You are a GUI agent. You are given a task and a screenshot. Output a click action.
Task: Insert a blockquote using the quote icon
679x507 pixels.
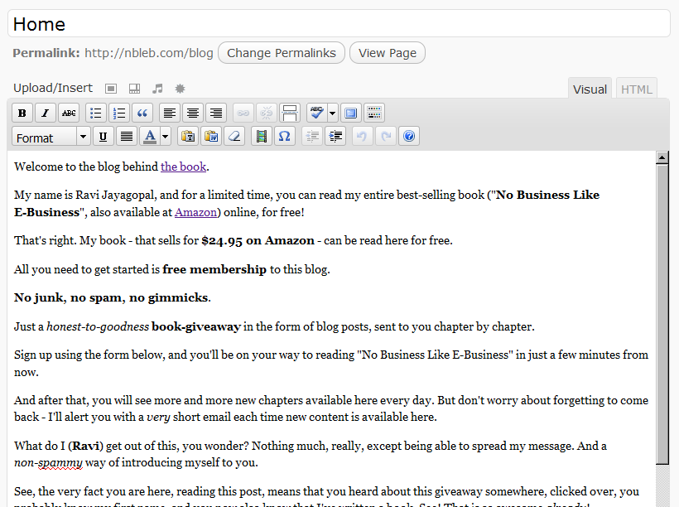click(x=142, y=113)
